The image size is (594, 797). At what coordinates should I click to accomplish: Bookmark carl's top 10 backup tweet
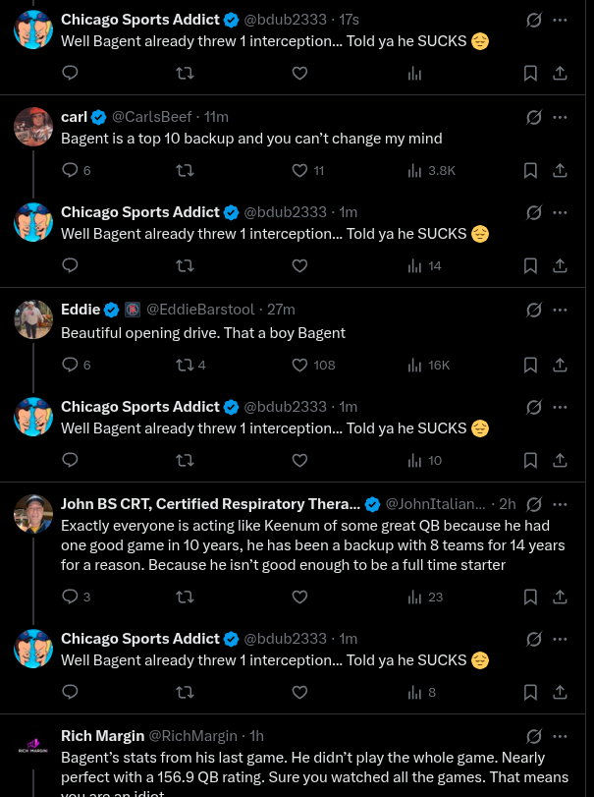(x=530, y=170)
